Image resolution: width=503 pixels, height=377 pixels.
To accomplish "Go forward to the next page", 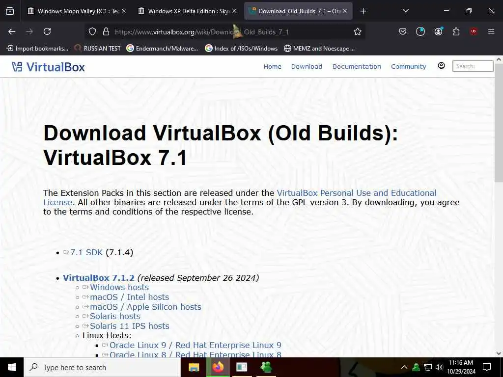I will [x=29, y=31].
